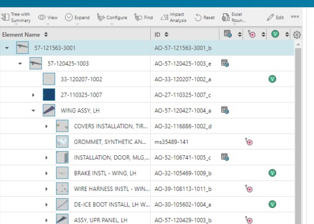The width and height of the screenshot is (314, 224).
Task: Open the Expand dropdown in the toolbar
Action: [77, 18]
